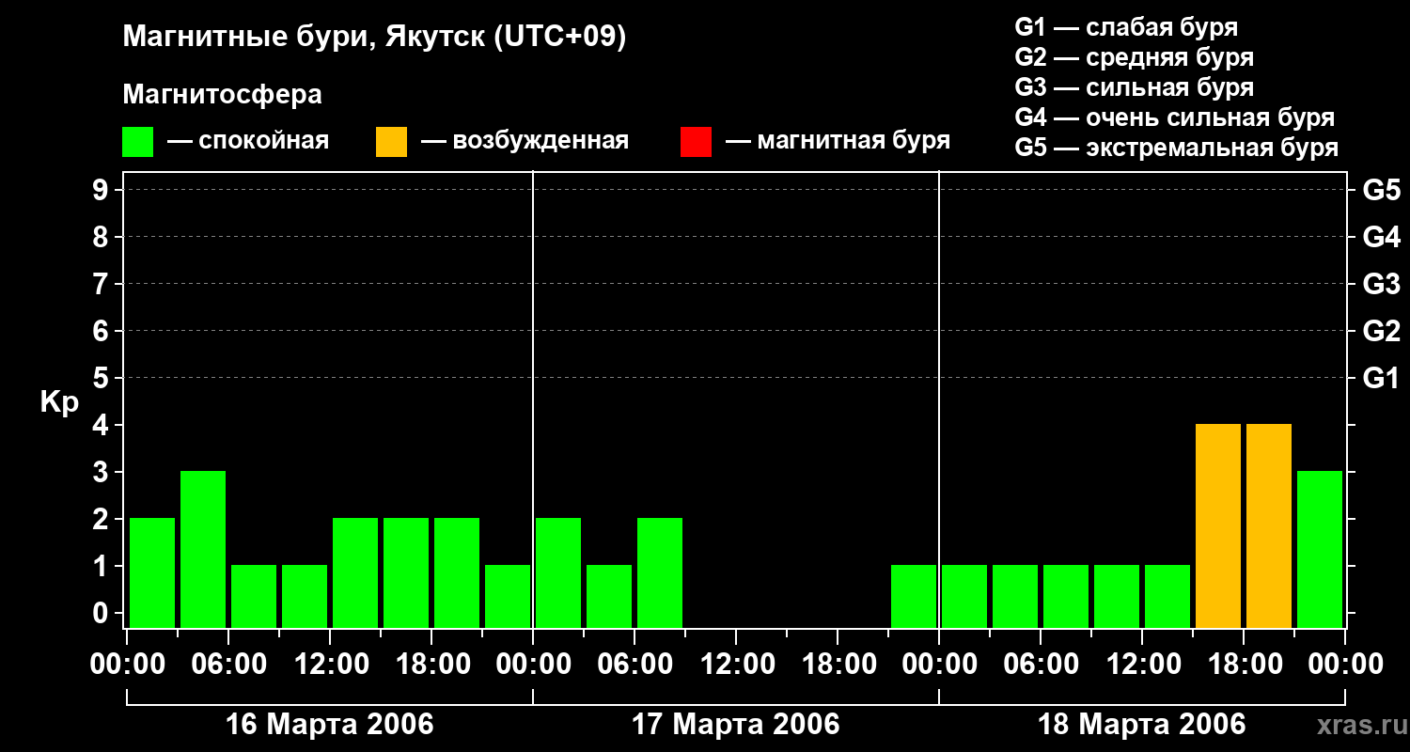Click the '18 Марта 2006' date label
Viewport: 1410px width, 752px height.
coord(1142,725)
